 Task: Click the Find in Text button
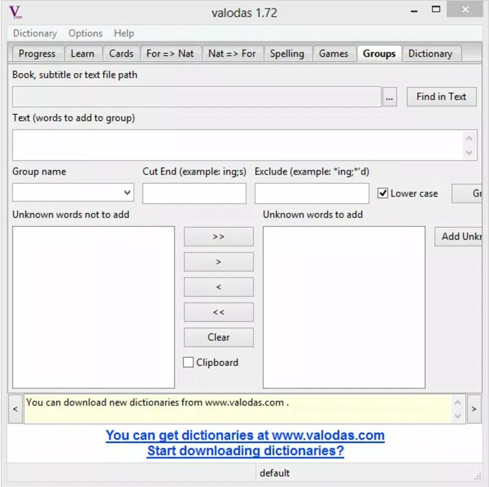coord(442,97)
